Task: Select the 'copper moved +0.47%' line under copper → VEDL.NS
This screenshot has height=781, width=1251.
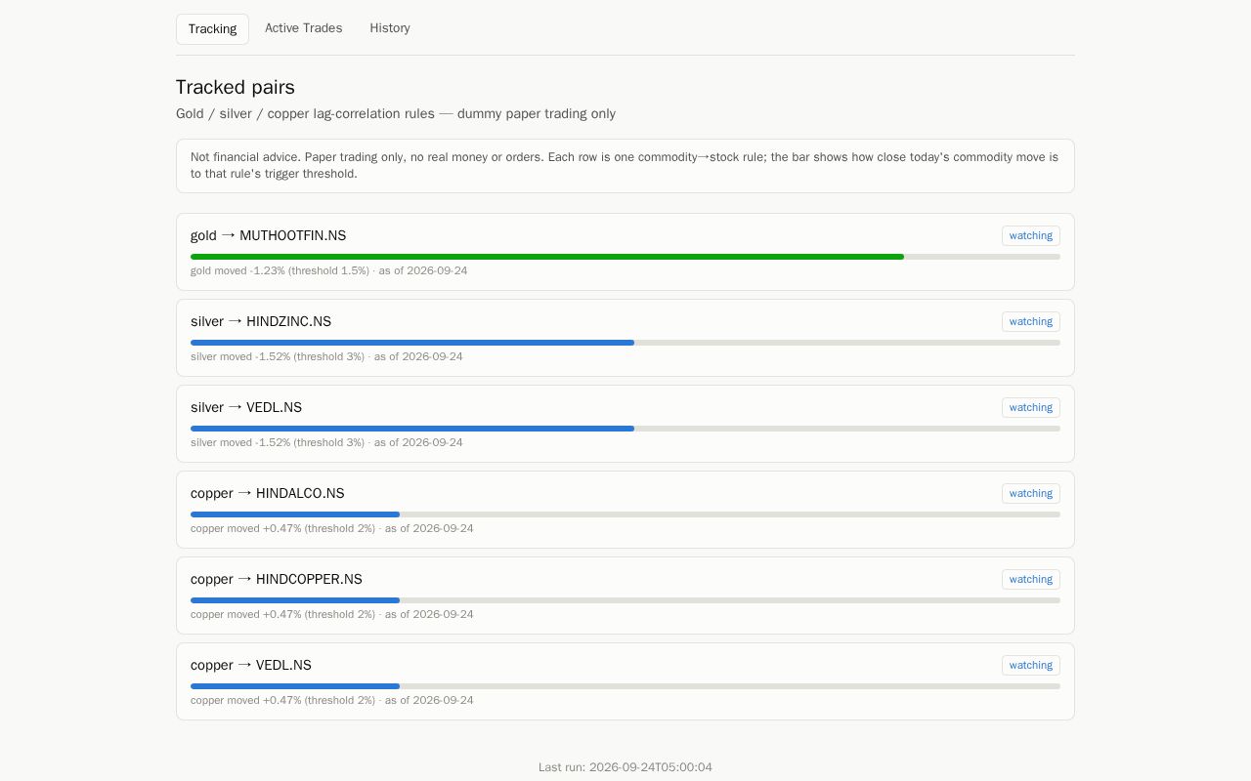Action: click(x=332, y=700)
